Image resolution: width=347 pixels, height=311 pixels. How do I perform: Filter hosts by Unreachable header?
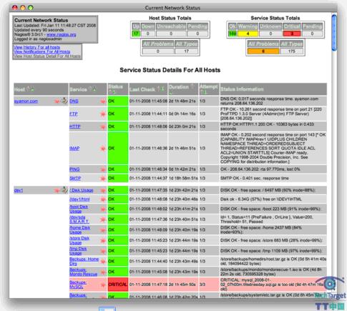coord(171,26)
